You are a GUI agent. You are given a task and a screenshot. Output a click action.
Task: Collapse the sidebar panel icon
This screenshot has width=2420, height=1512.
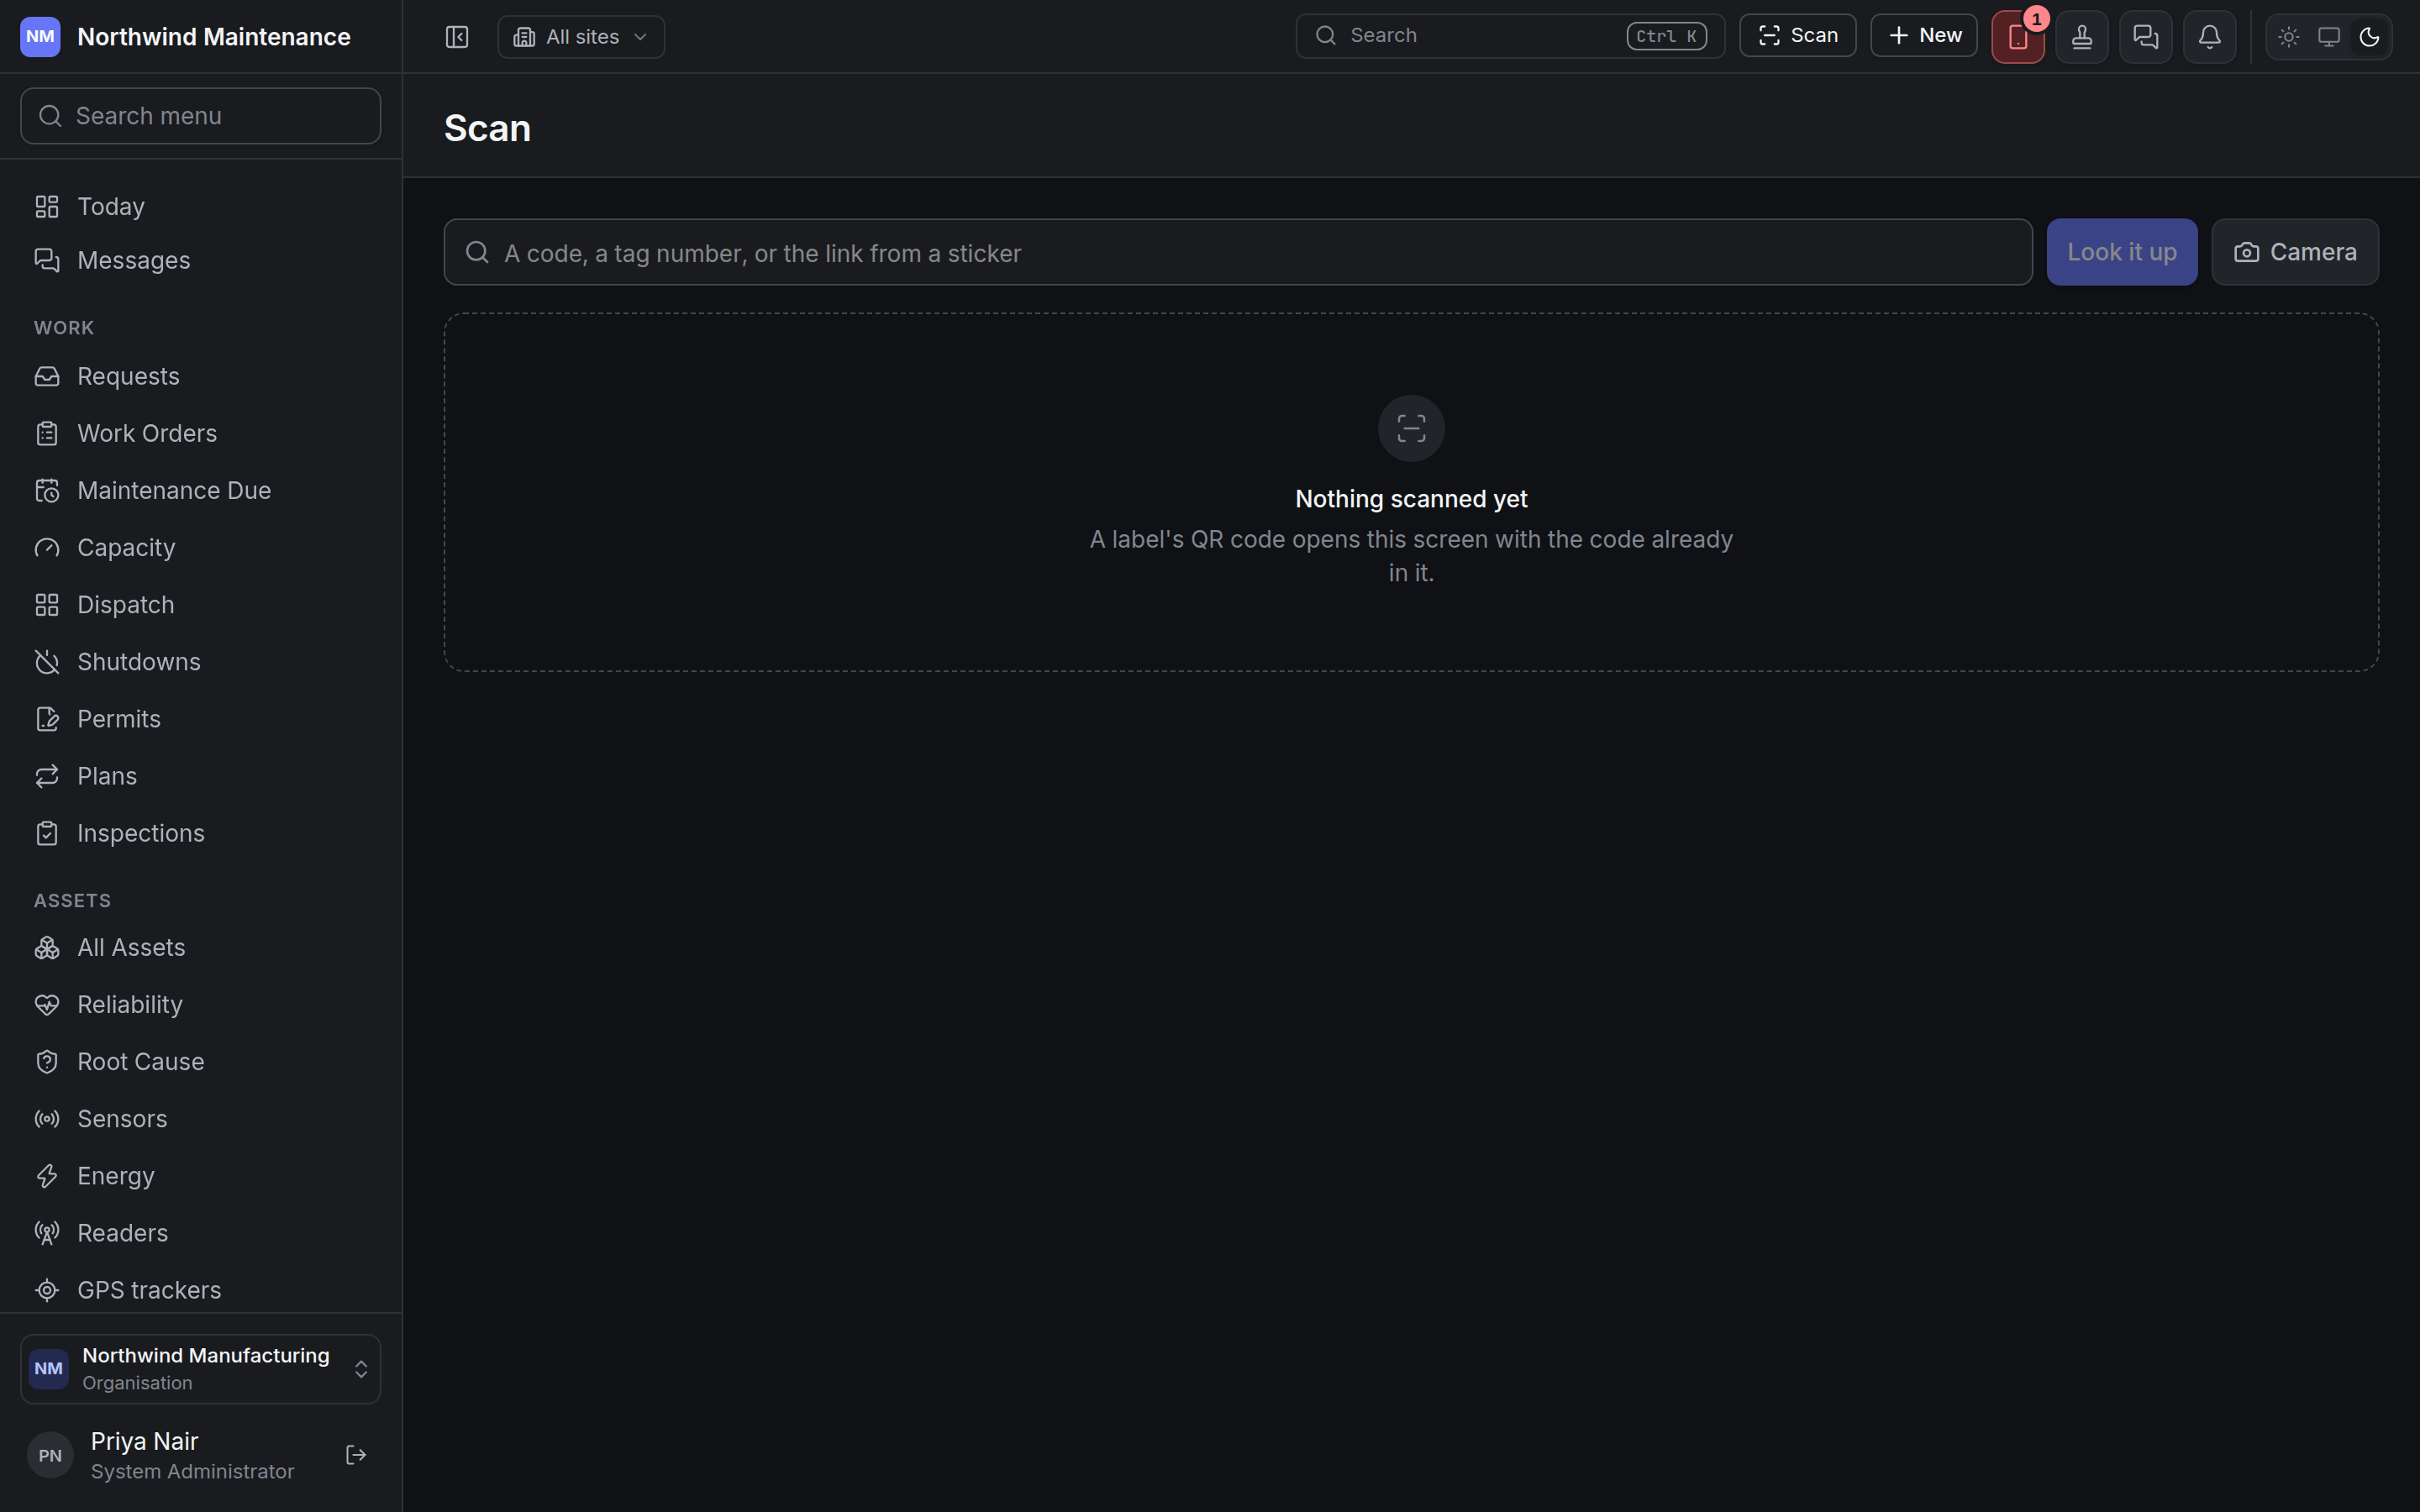point(457,37)
